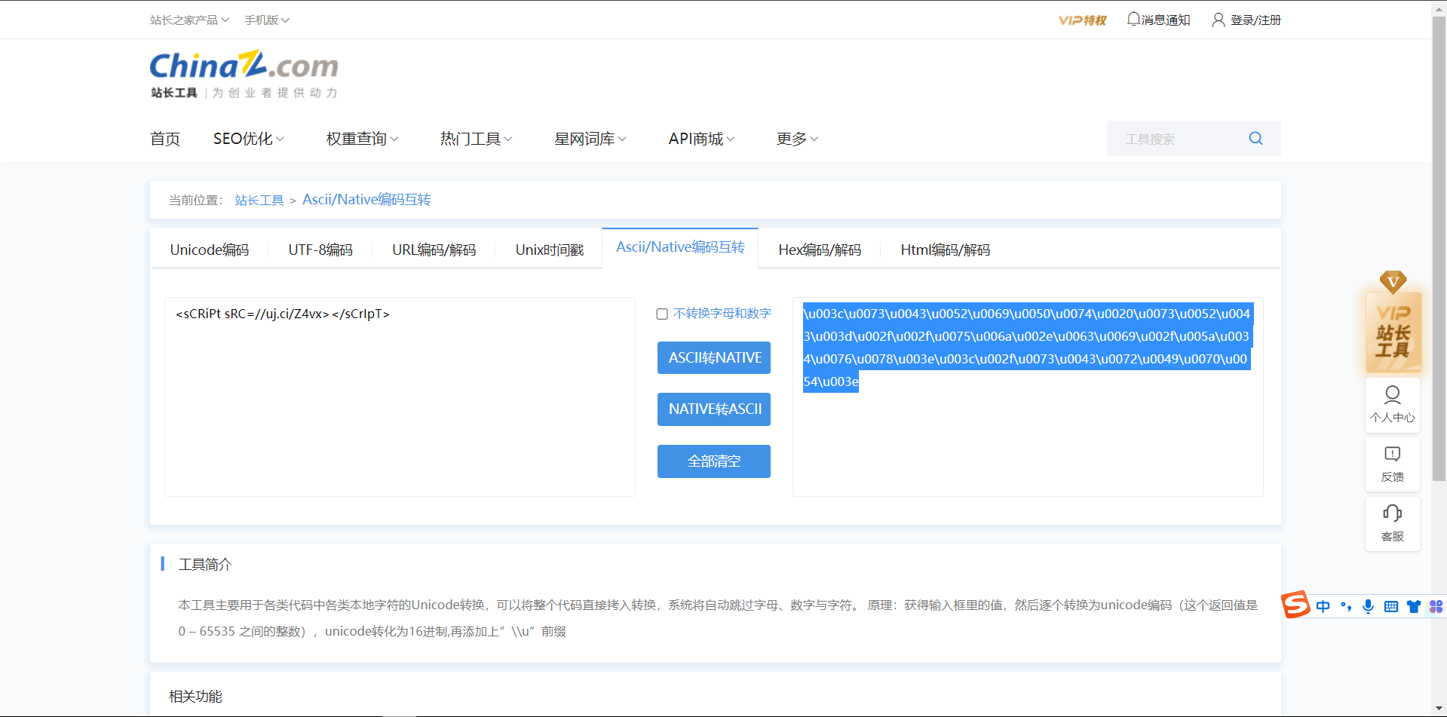Click the 消息通知 bell icon
Viewport: 1447px width, 717px height.
1133,19
